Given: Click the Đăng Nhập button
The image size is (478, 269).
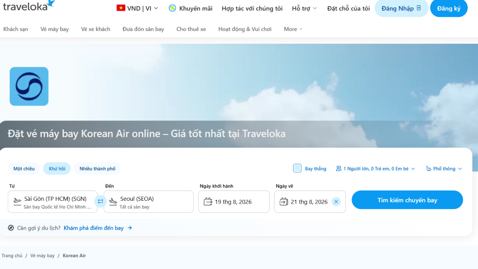Looking at the screenshot, I should 401,8.
